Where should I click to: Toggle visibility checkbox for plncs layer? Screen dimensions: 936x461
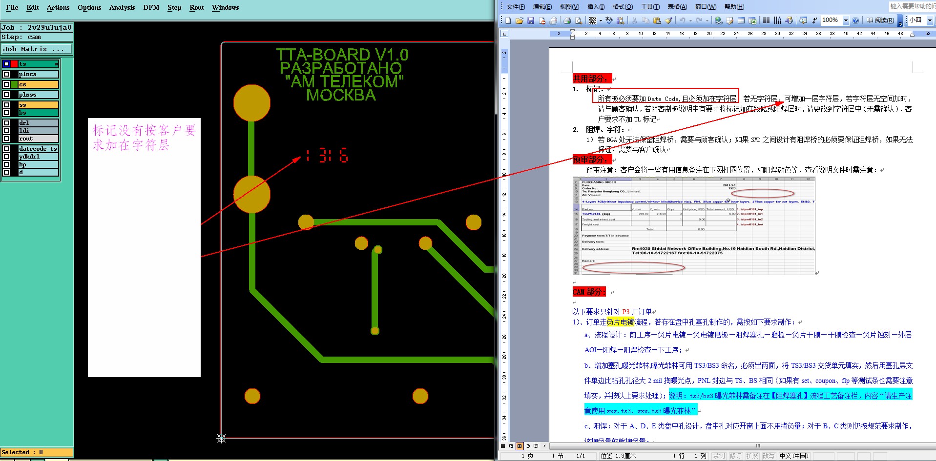coord(6,74)
